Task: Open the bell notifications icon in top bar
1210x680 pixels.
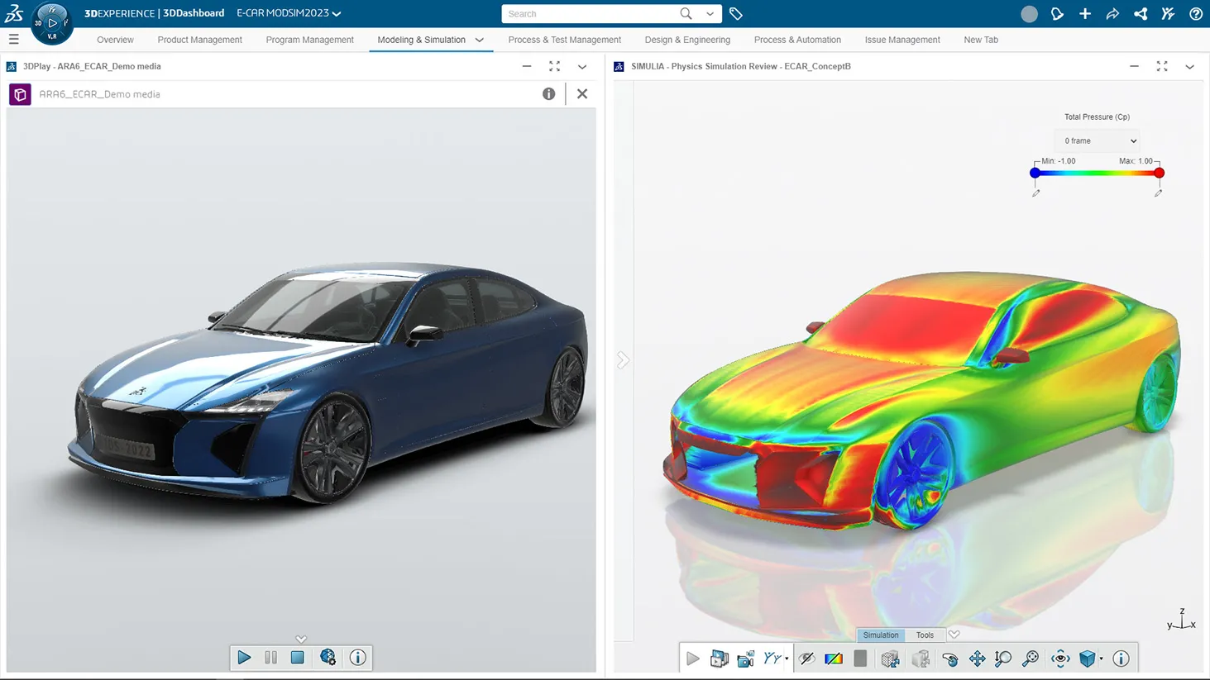Action: click(1057, 13)
